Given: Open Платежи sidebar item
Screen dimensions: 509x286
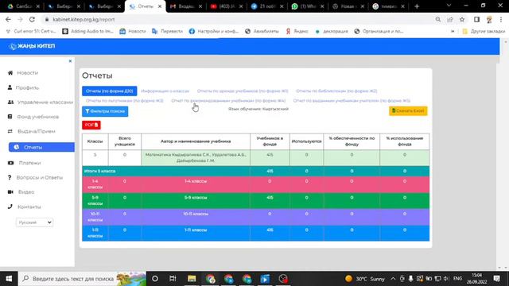Looking at the screenshot, I should (x=25, y=163).
